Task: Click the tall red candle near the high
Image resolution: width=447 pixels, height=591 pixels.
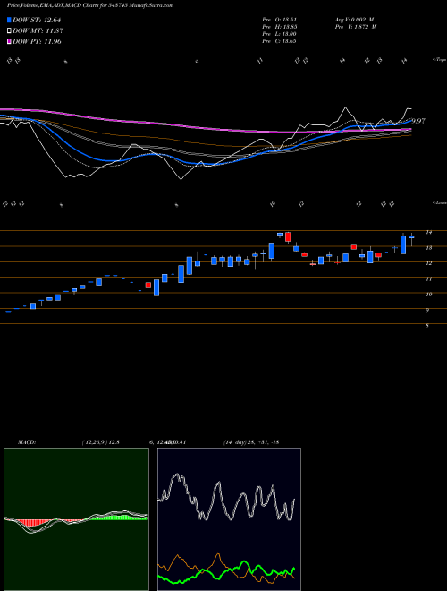Action: click(x=288, y=236)
